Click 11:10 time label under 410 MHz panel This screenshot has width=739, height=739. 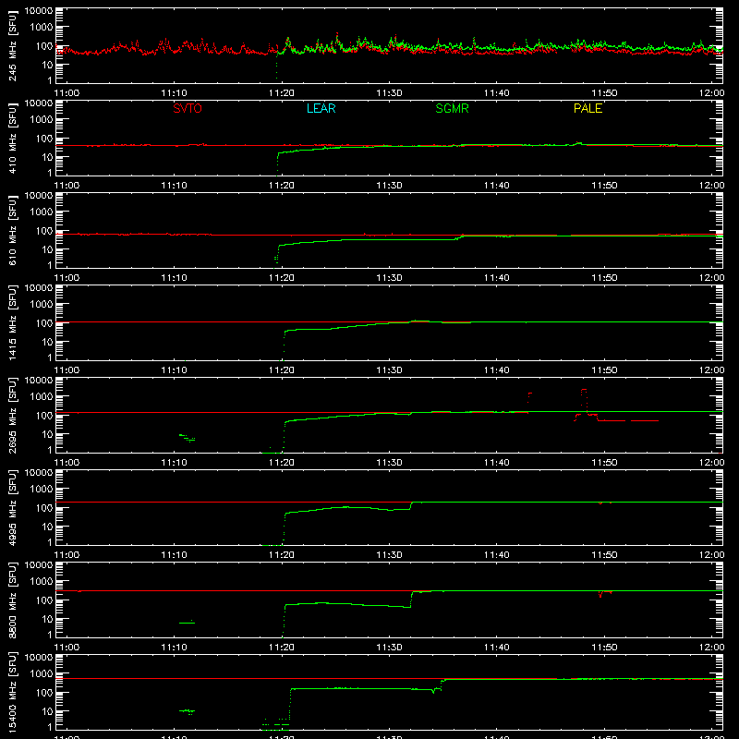point(174,186)
